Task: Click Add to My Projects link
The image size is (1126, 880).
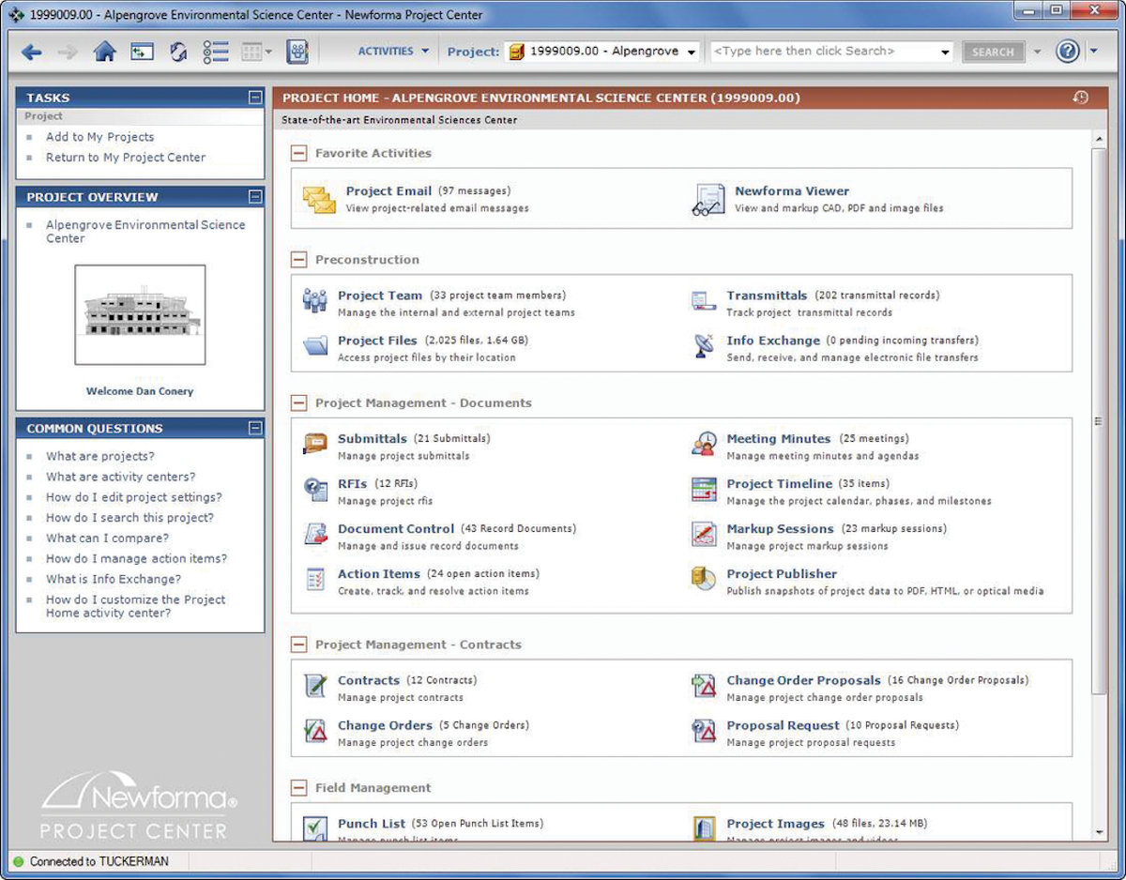Action: (x=99, y=137)
